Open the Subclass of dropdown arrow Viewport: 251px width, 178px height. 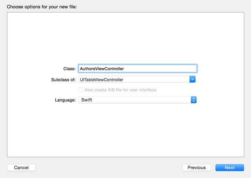coord(192,79)
